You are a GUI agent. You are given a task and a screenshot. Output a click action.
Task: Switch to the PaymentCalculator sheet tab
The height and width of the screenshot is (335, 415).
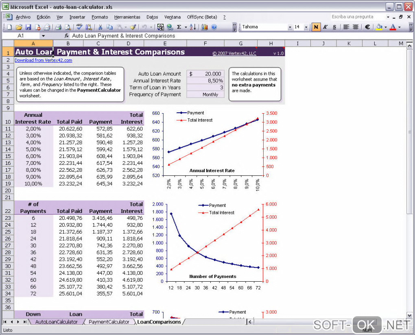(x=109, y=322)
